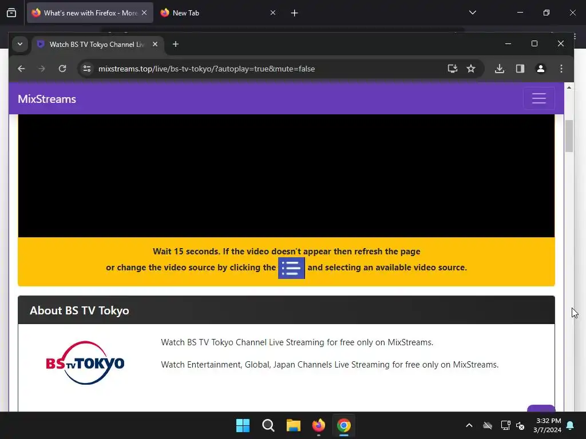
Task: Open network status tray icon
Action: (x=505, y=425)
